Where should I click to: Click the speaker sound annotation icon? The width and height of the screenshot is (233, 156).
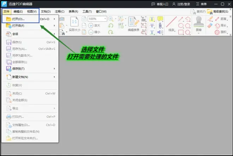(x=160, y=32)
